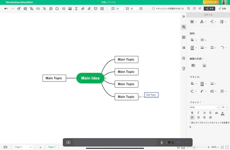Toggle strikethrough text formatting
This screenshot has width=230, height=150.
coord(210,113)
